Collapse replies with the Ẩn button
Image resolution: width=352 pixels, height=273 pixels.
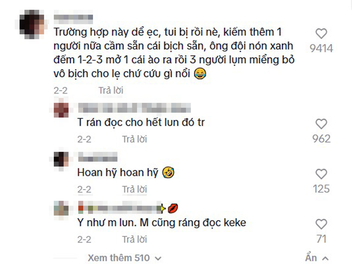pos(317,258)
